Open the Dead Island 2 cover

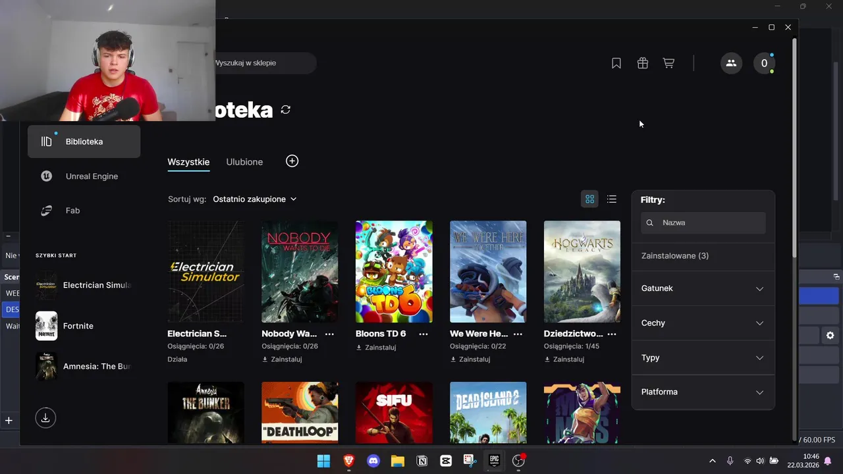pyautogui.click(x=488, y=413)
